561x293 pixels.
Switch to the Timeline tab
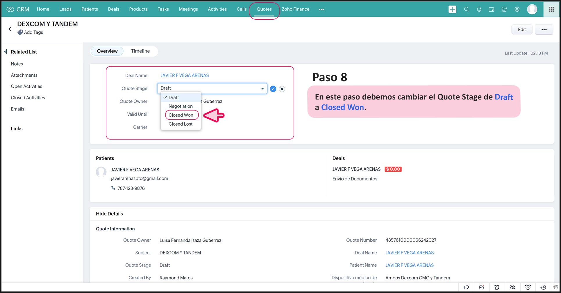140,51
